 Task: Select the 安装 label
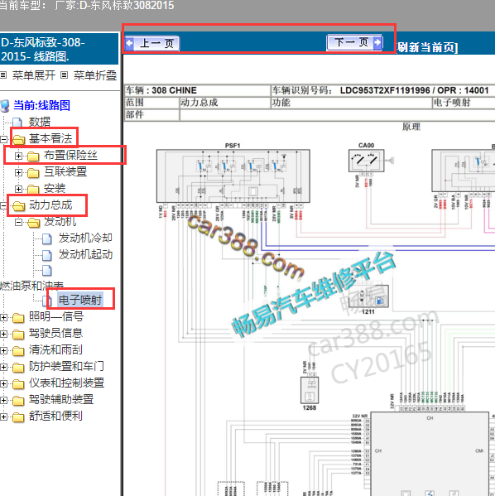pyautogui.click(x=55, y=189)
